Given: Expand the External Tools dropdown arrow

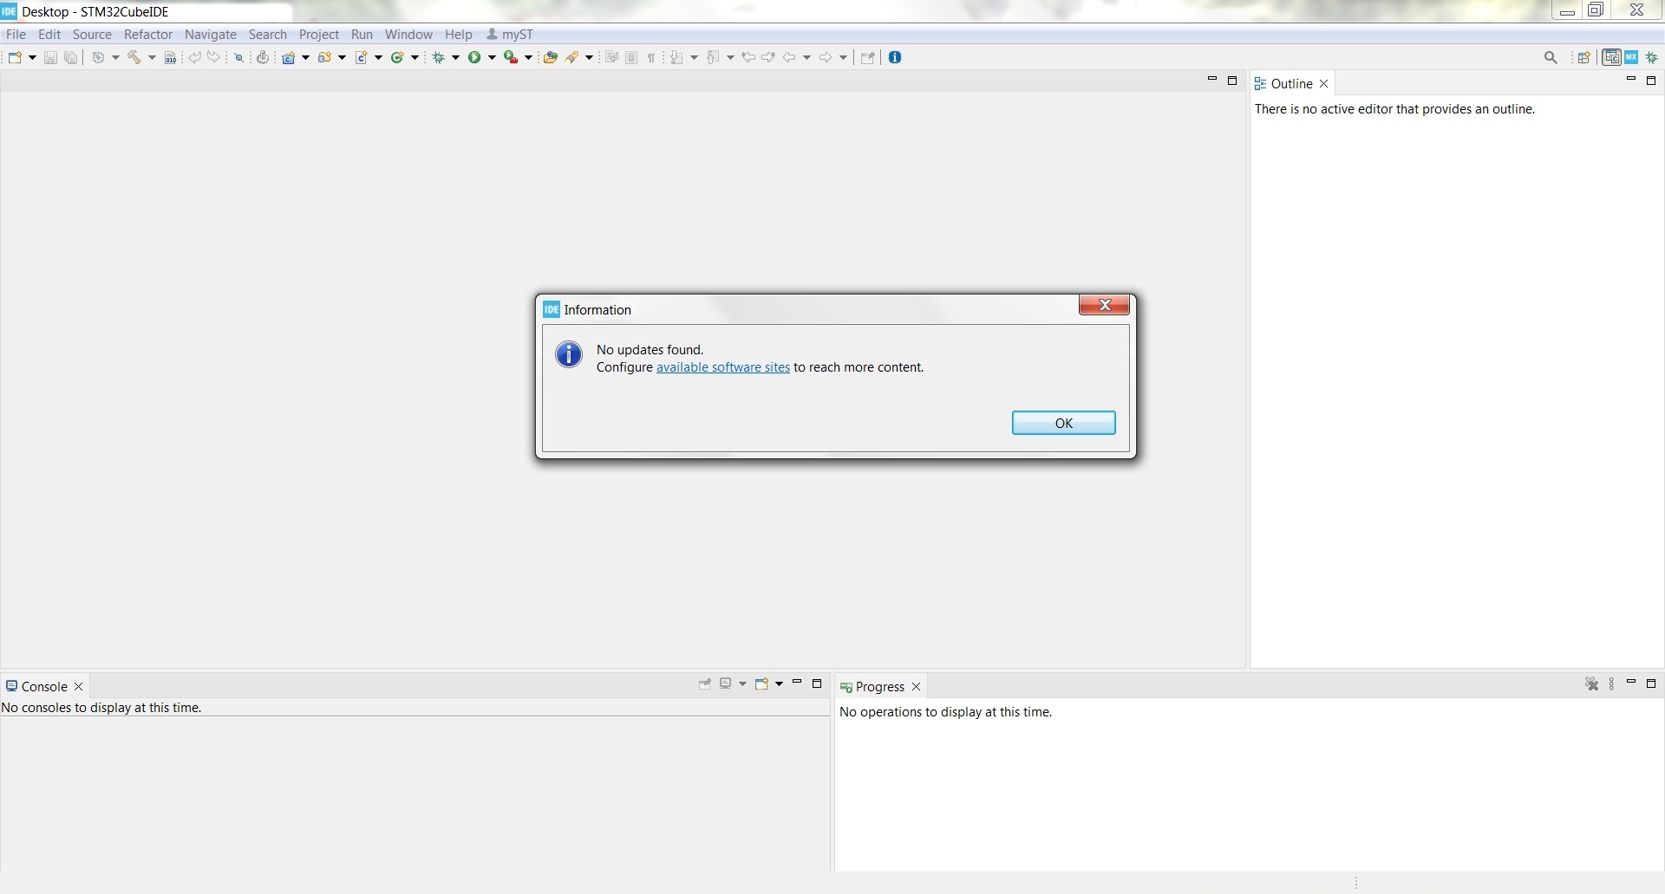Looking at the screenshot, I should pyautogui.click(x=529, y=57).
